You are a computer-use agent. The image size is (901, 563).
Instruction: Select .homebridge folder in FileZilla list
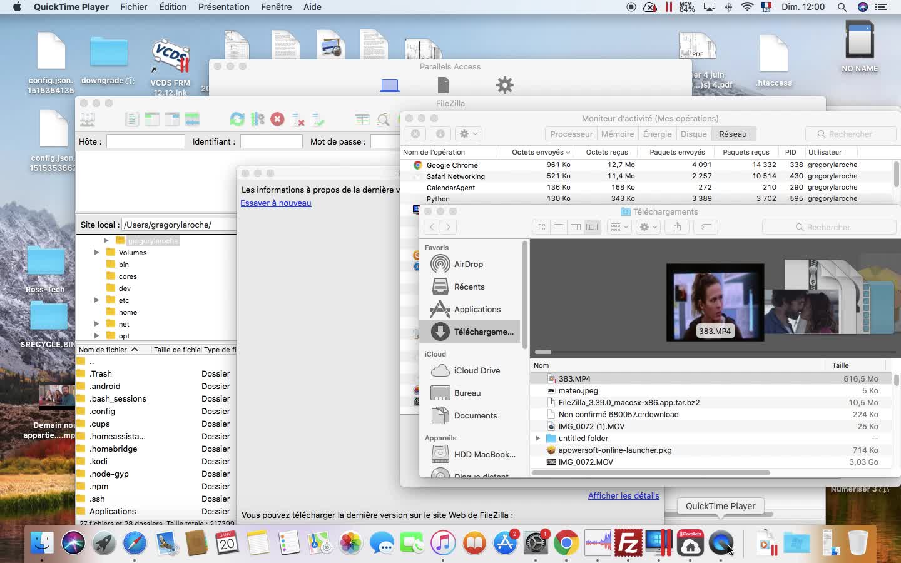click(x=155, y=449)
